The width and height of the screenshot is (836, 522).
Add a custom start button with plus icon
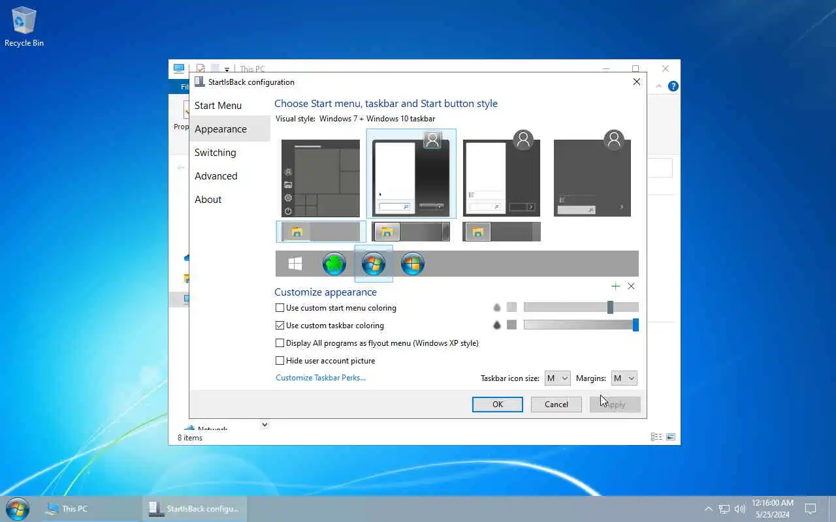(615, 286)
